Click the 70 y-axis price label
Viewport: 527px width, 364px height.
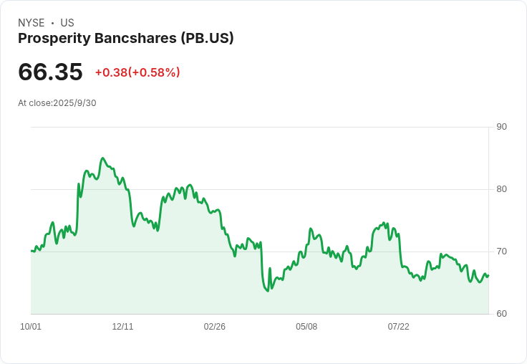point(502,252)
